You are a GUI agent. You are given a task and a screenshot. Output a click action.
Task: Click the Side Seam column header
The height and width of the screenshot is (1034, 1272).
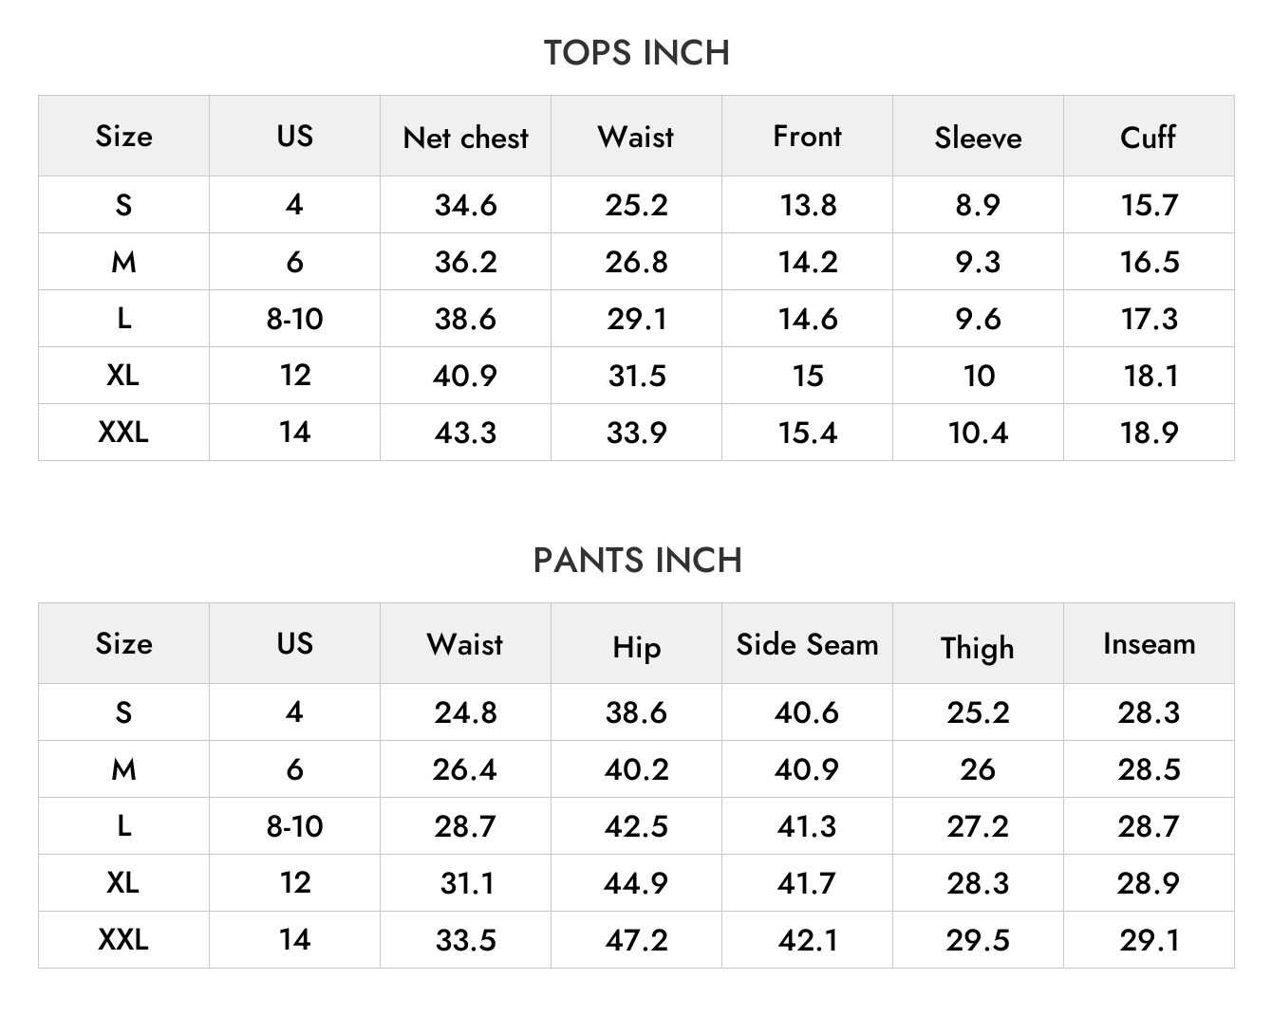tap(807, 644)
